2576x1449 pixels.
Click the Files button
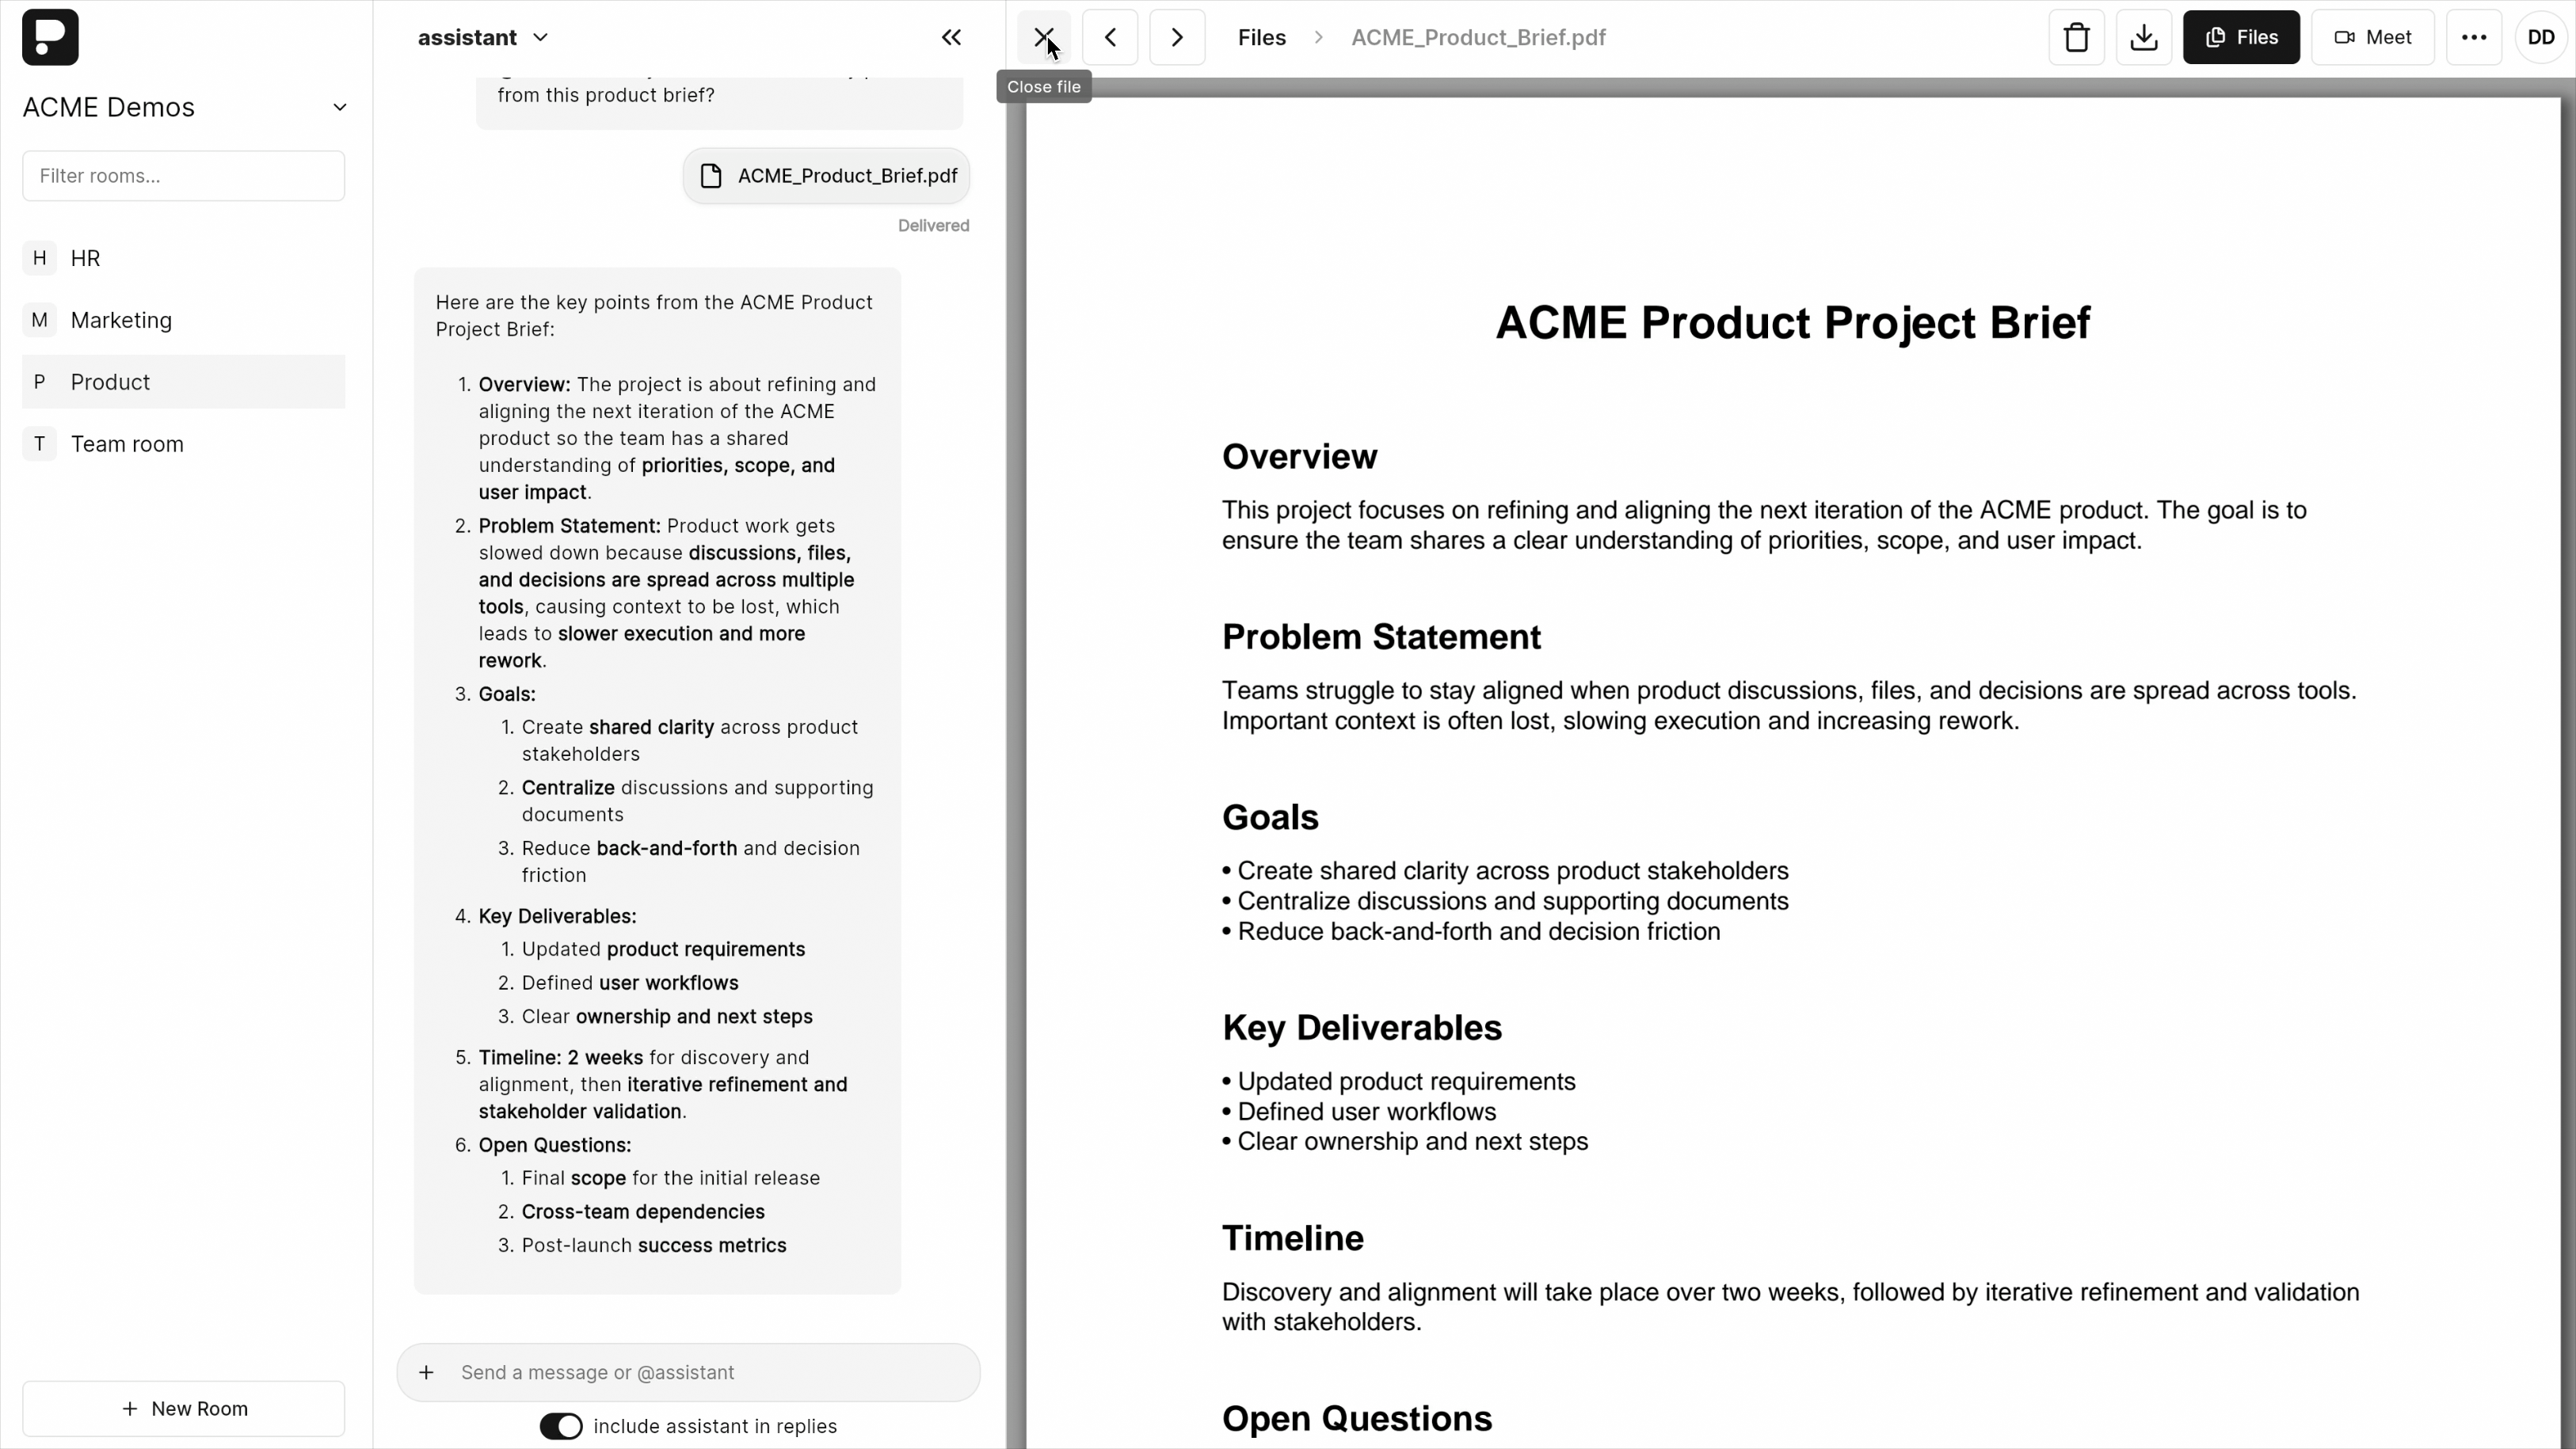(x=2241, y=37)
